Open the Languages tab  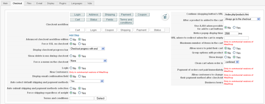pyautogui.click(x=77, y=3)
